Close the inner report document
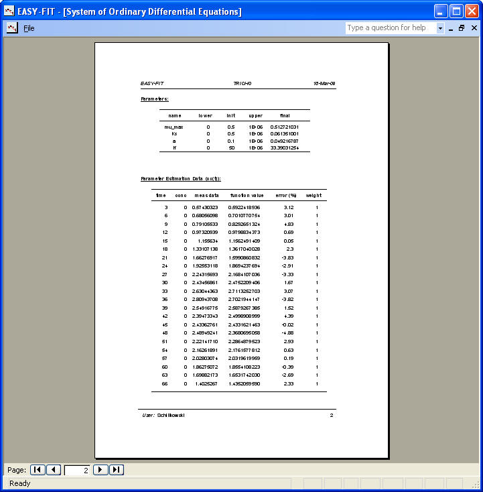 474,28
